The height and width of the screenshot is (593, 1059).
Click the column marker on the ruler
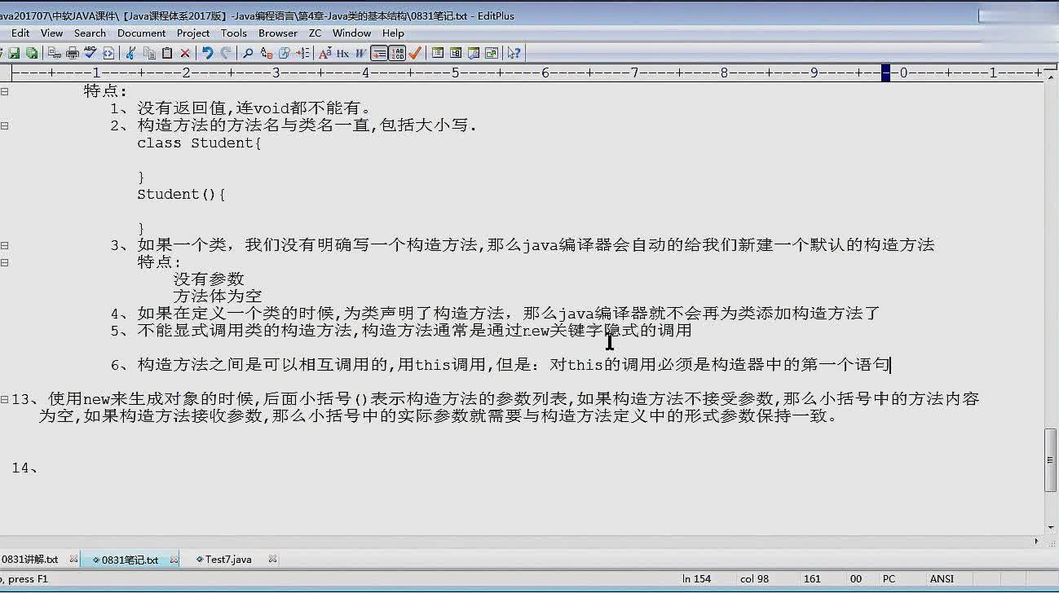pos(886,73)
